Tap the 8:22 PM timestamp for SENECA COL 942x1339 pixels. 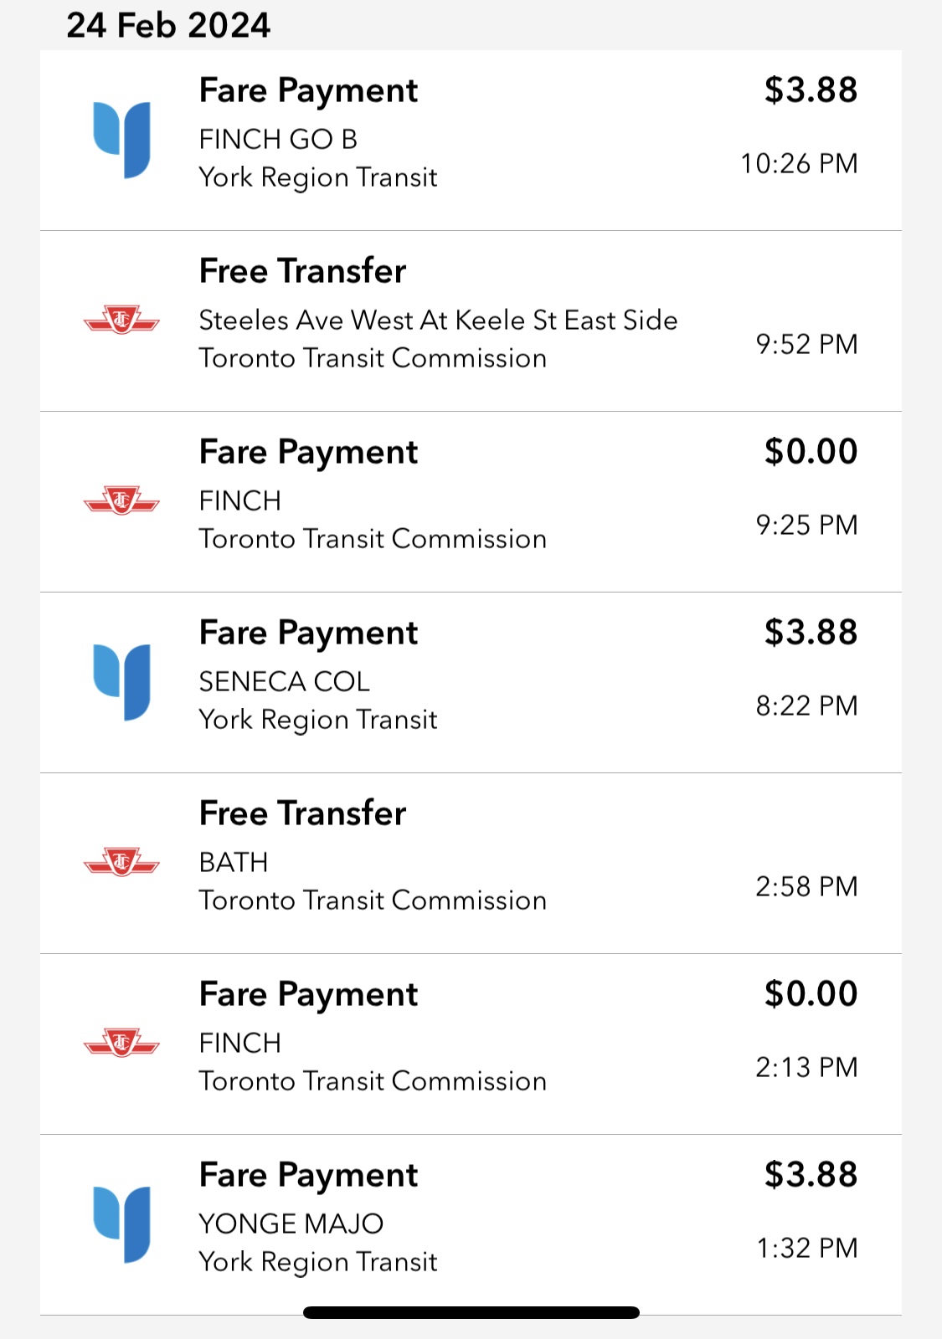pyautogui.click(x=806, y=705)
